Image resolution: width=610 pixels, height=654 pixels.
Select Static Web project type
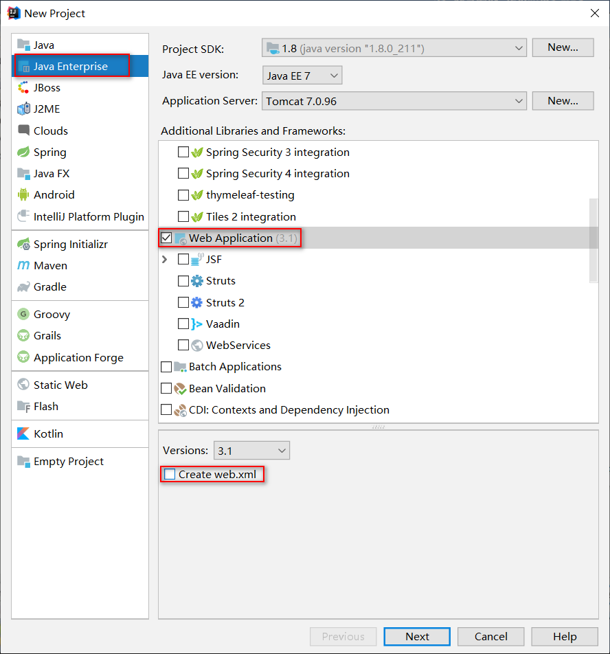80,385
